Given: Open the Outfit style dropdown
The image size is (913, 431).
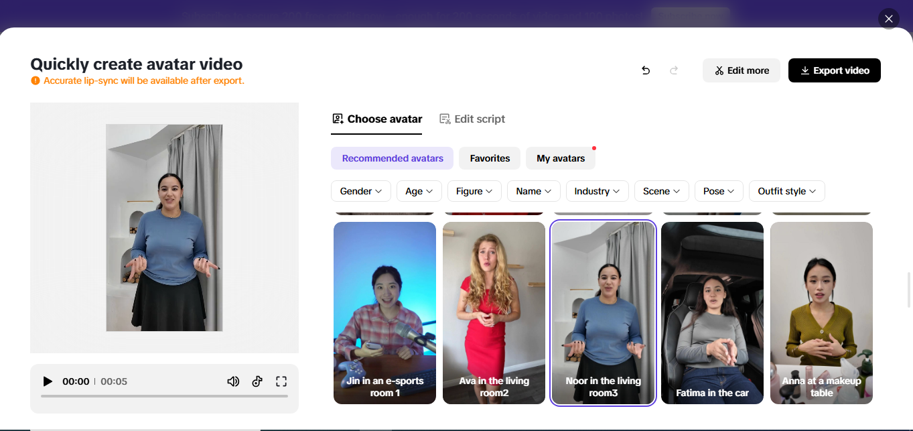Looking at the screenshot, I should [x=786, y=191].
